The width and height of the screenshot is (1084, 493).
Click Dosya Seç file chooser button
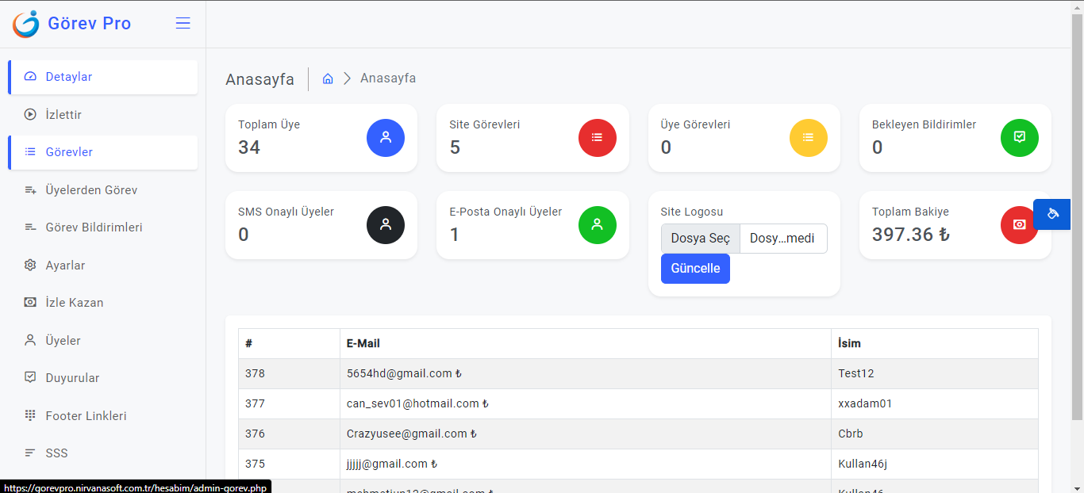701,239
